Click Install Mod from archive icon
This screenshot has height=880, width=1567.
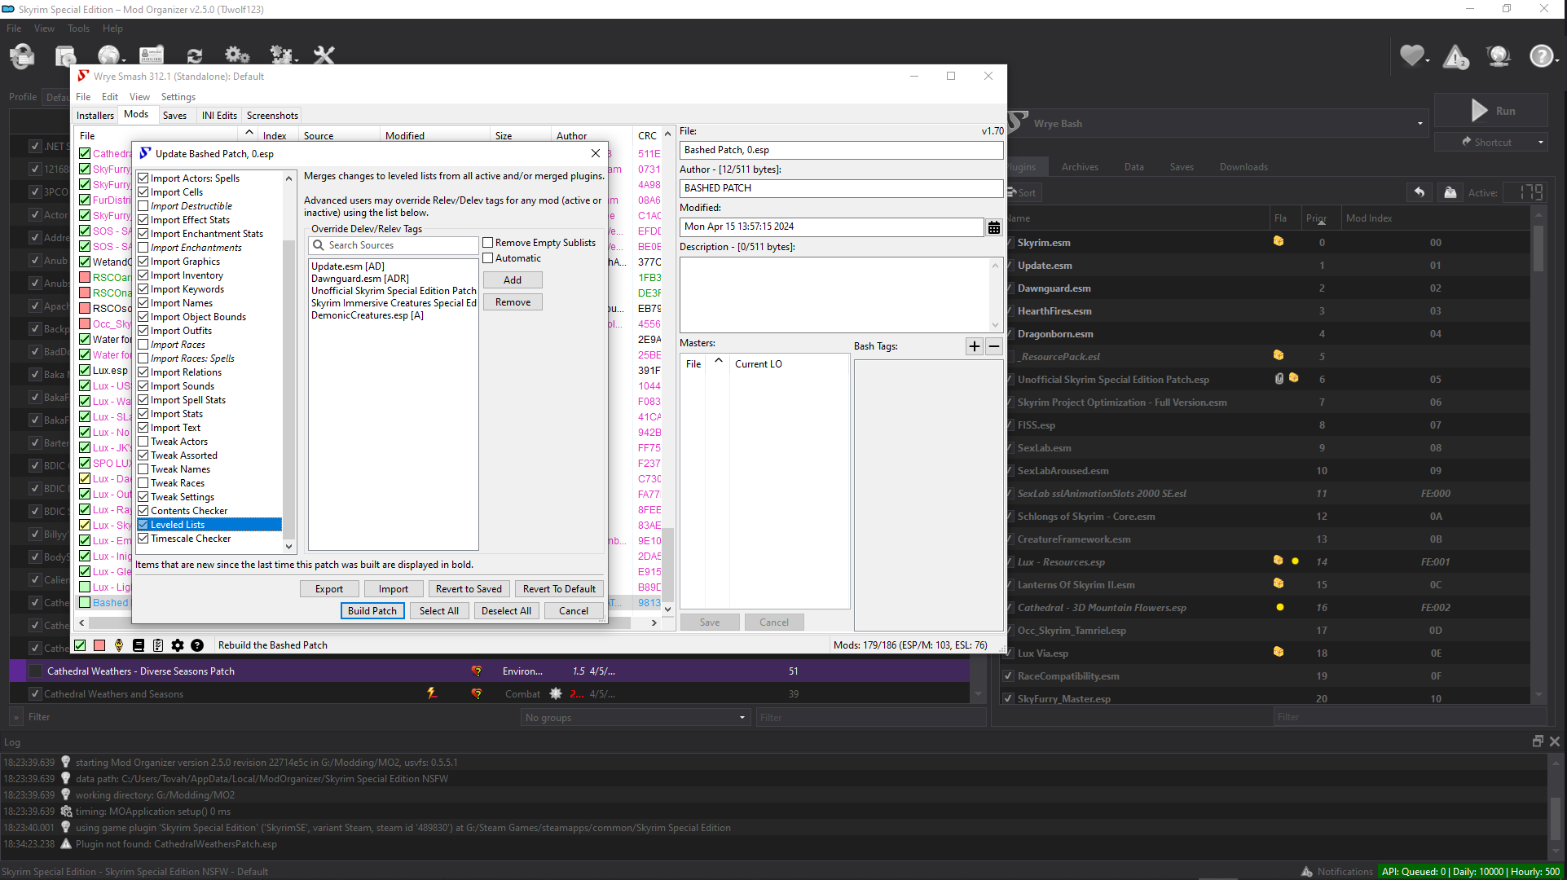pyautogui.click(x=65, y=55)
